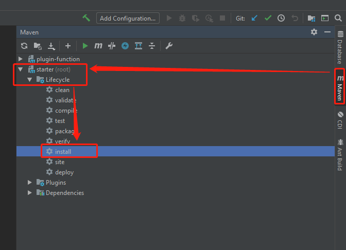Click the Run button in the top toolbar
The width and height of the screenshot is (346, 250).
tap(169, 18)
